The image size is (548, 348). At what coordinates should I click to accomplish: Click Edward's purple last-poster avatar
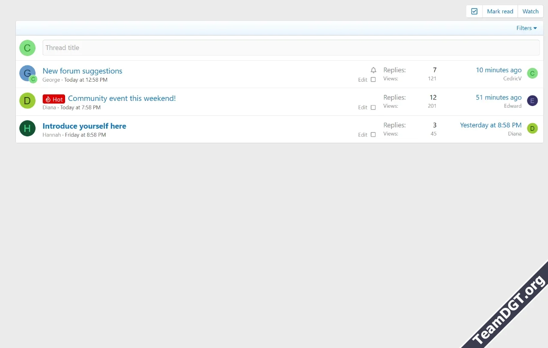point(532,101)
